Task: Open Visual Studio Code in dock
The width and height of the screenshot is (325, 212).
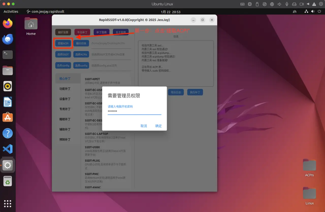Action: pos(8,149)
